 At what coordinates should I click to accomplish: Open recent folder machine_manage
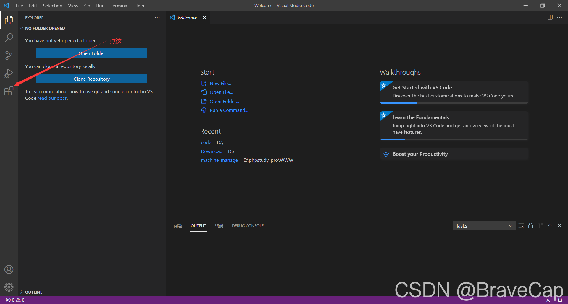(x=219, y=160)
